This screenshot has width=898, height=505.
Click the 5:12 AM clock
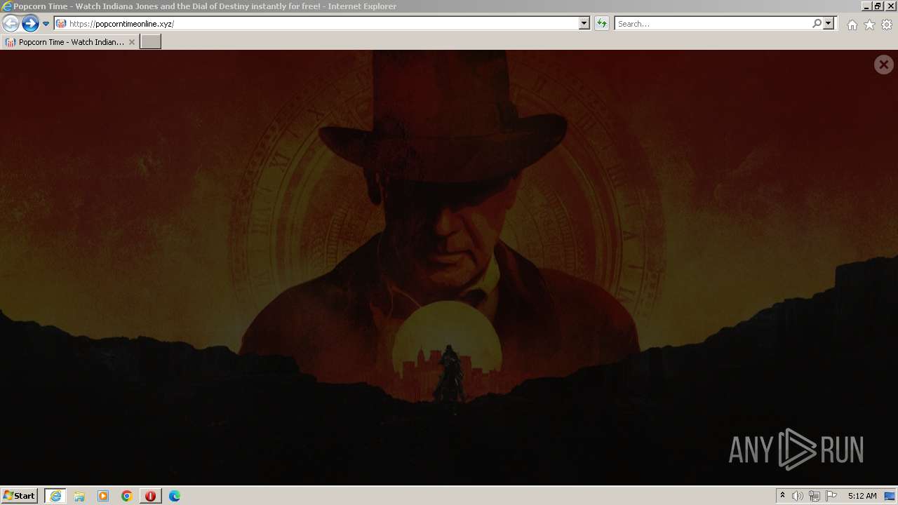[x=862, y=496]
